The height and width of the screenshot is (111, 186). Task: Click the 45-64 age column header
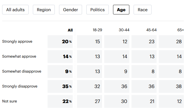point(151,30)
